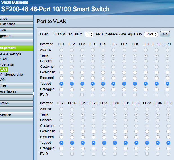Viewport: 174px width, 160px height.
Task: Select Forbidden radio for FE29
Action: coord(104,132)
